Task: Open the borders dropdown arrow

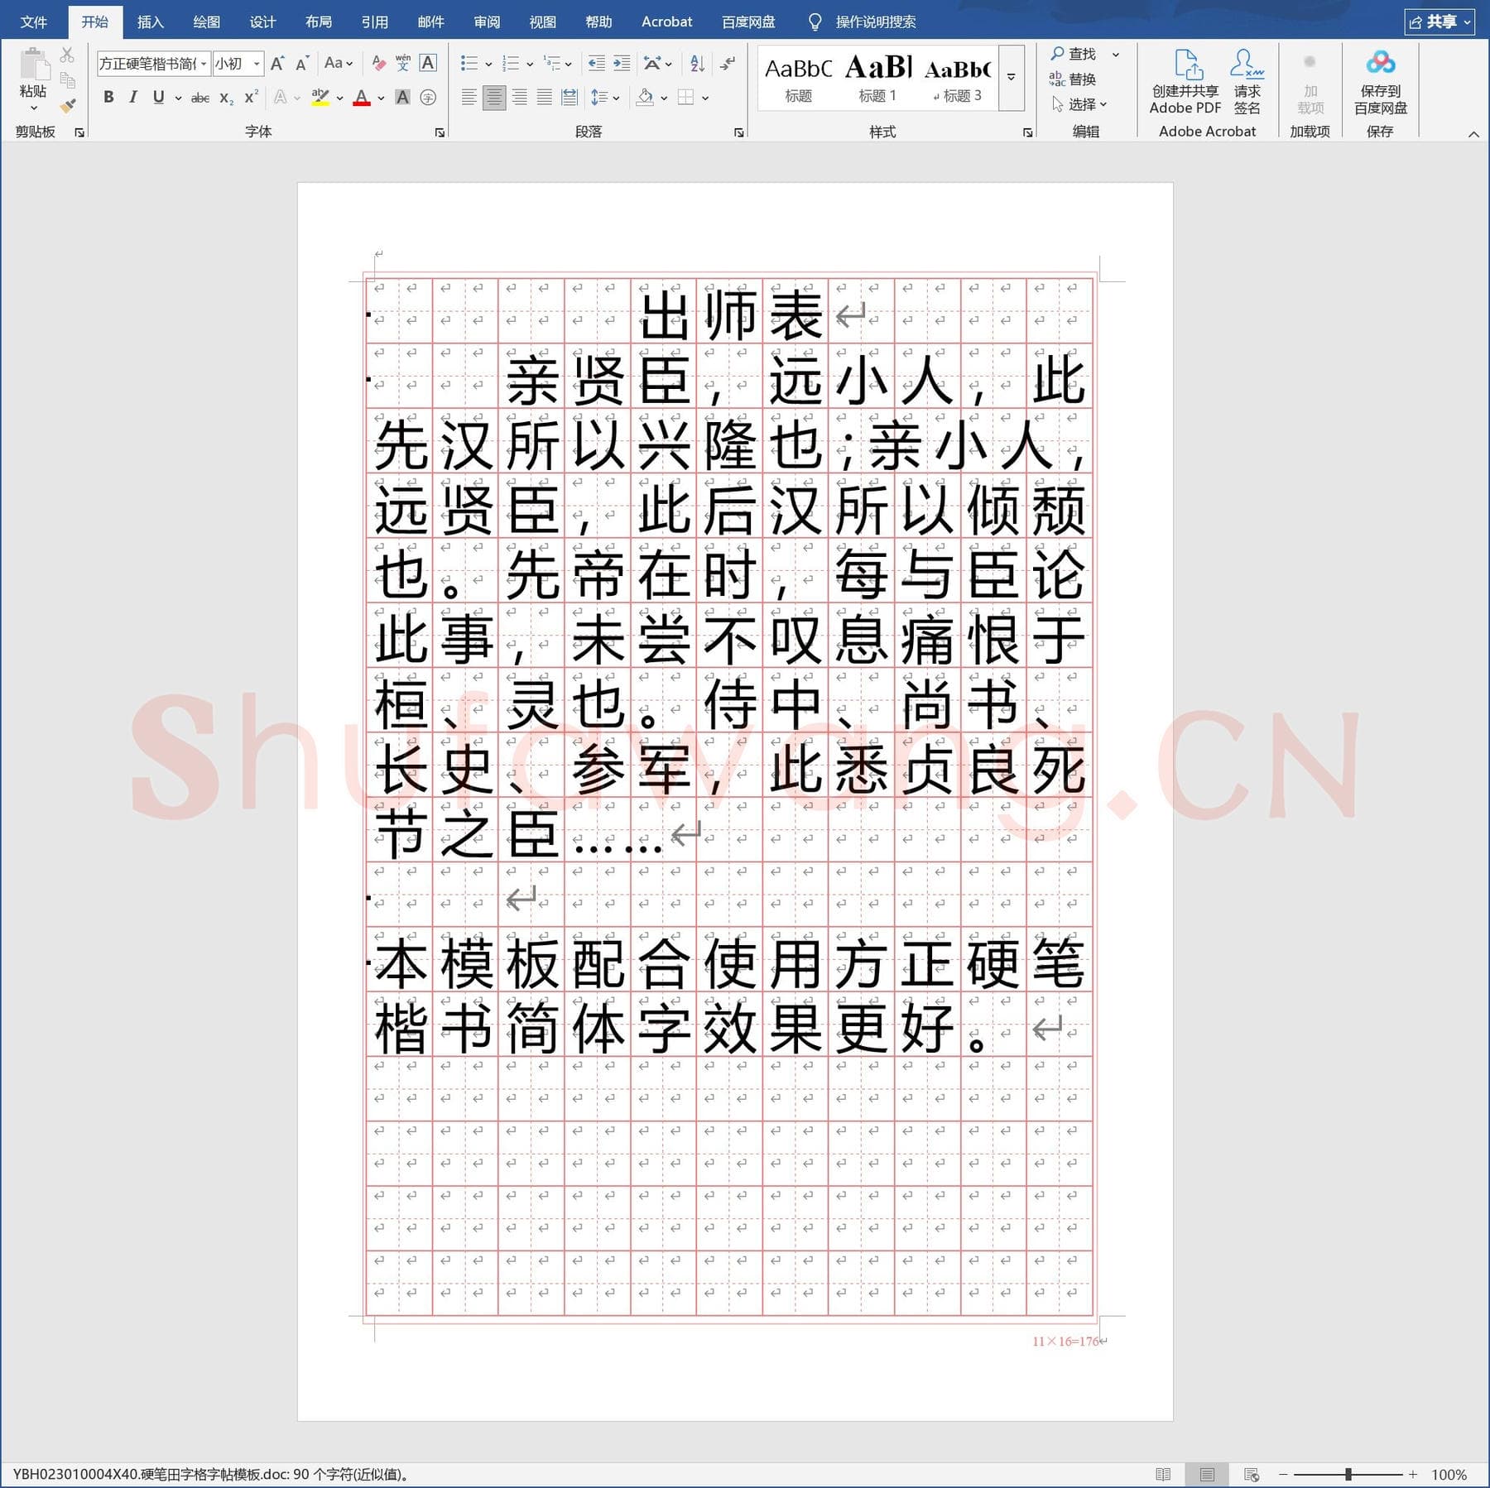Action: pos(705,98)
